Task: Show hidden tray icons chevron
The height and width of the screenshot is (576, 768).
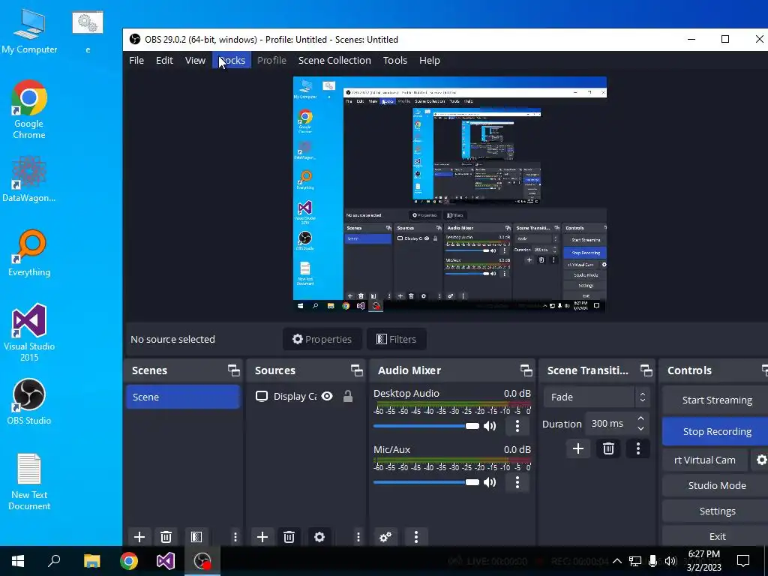Action: tap(617, 561)
